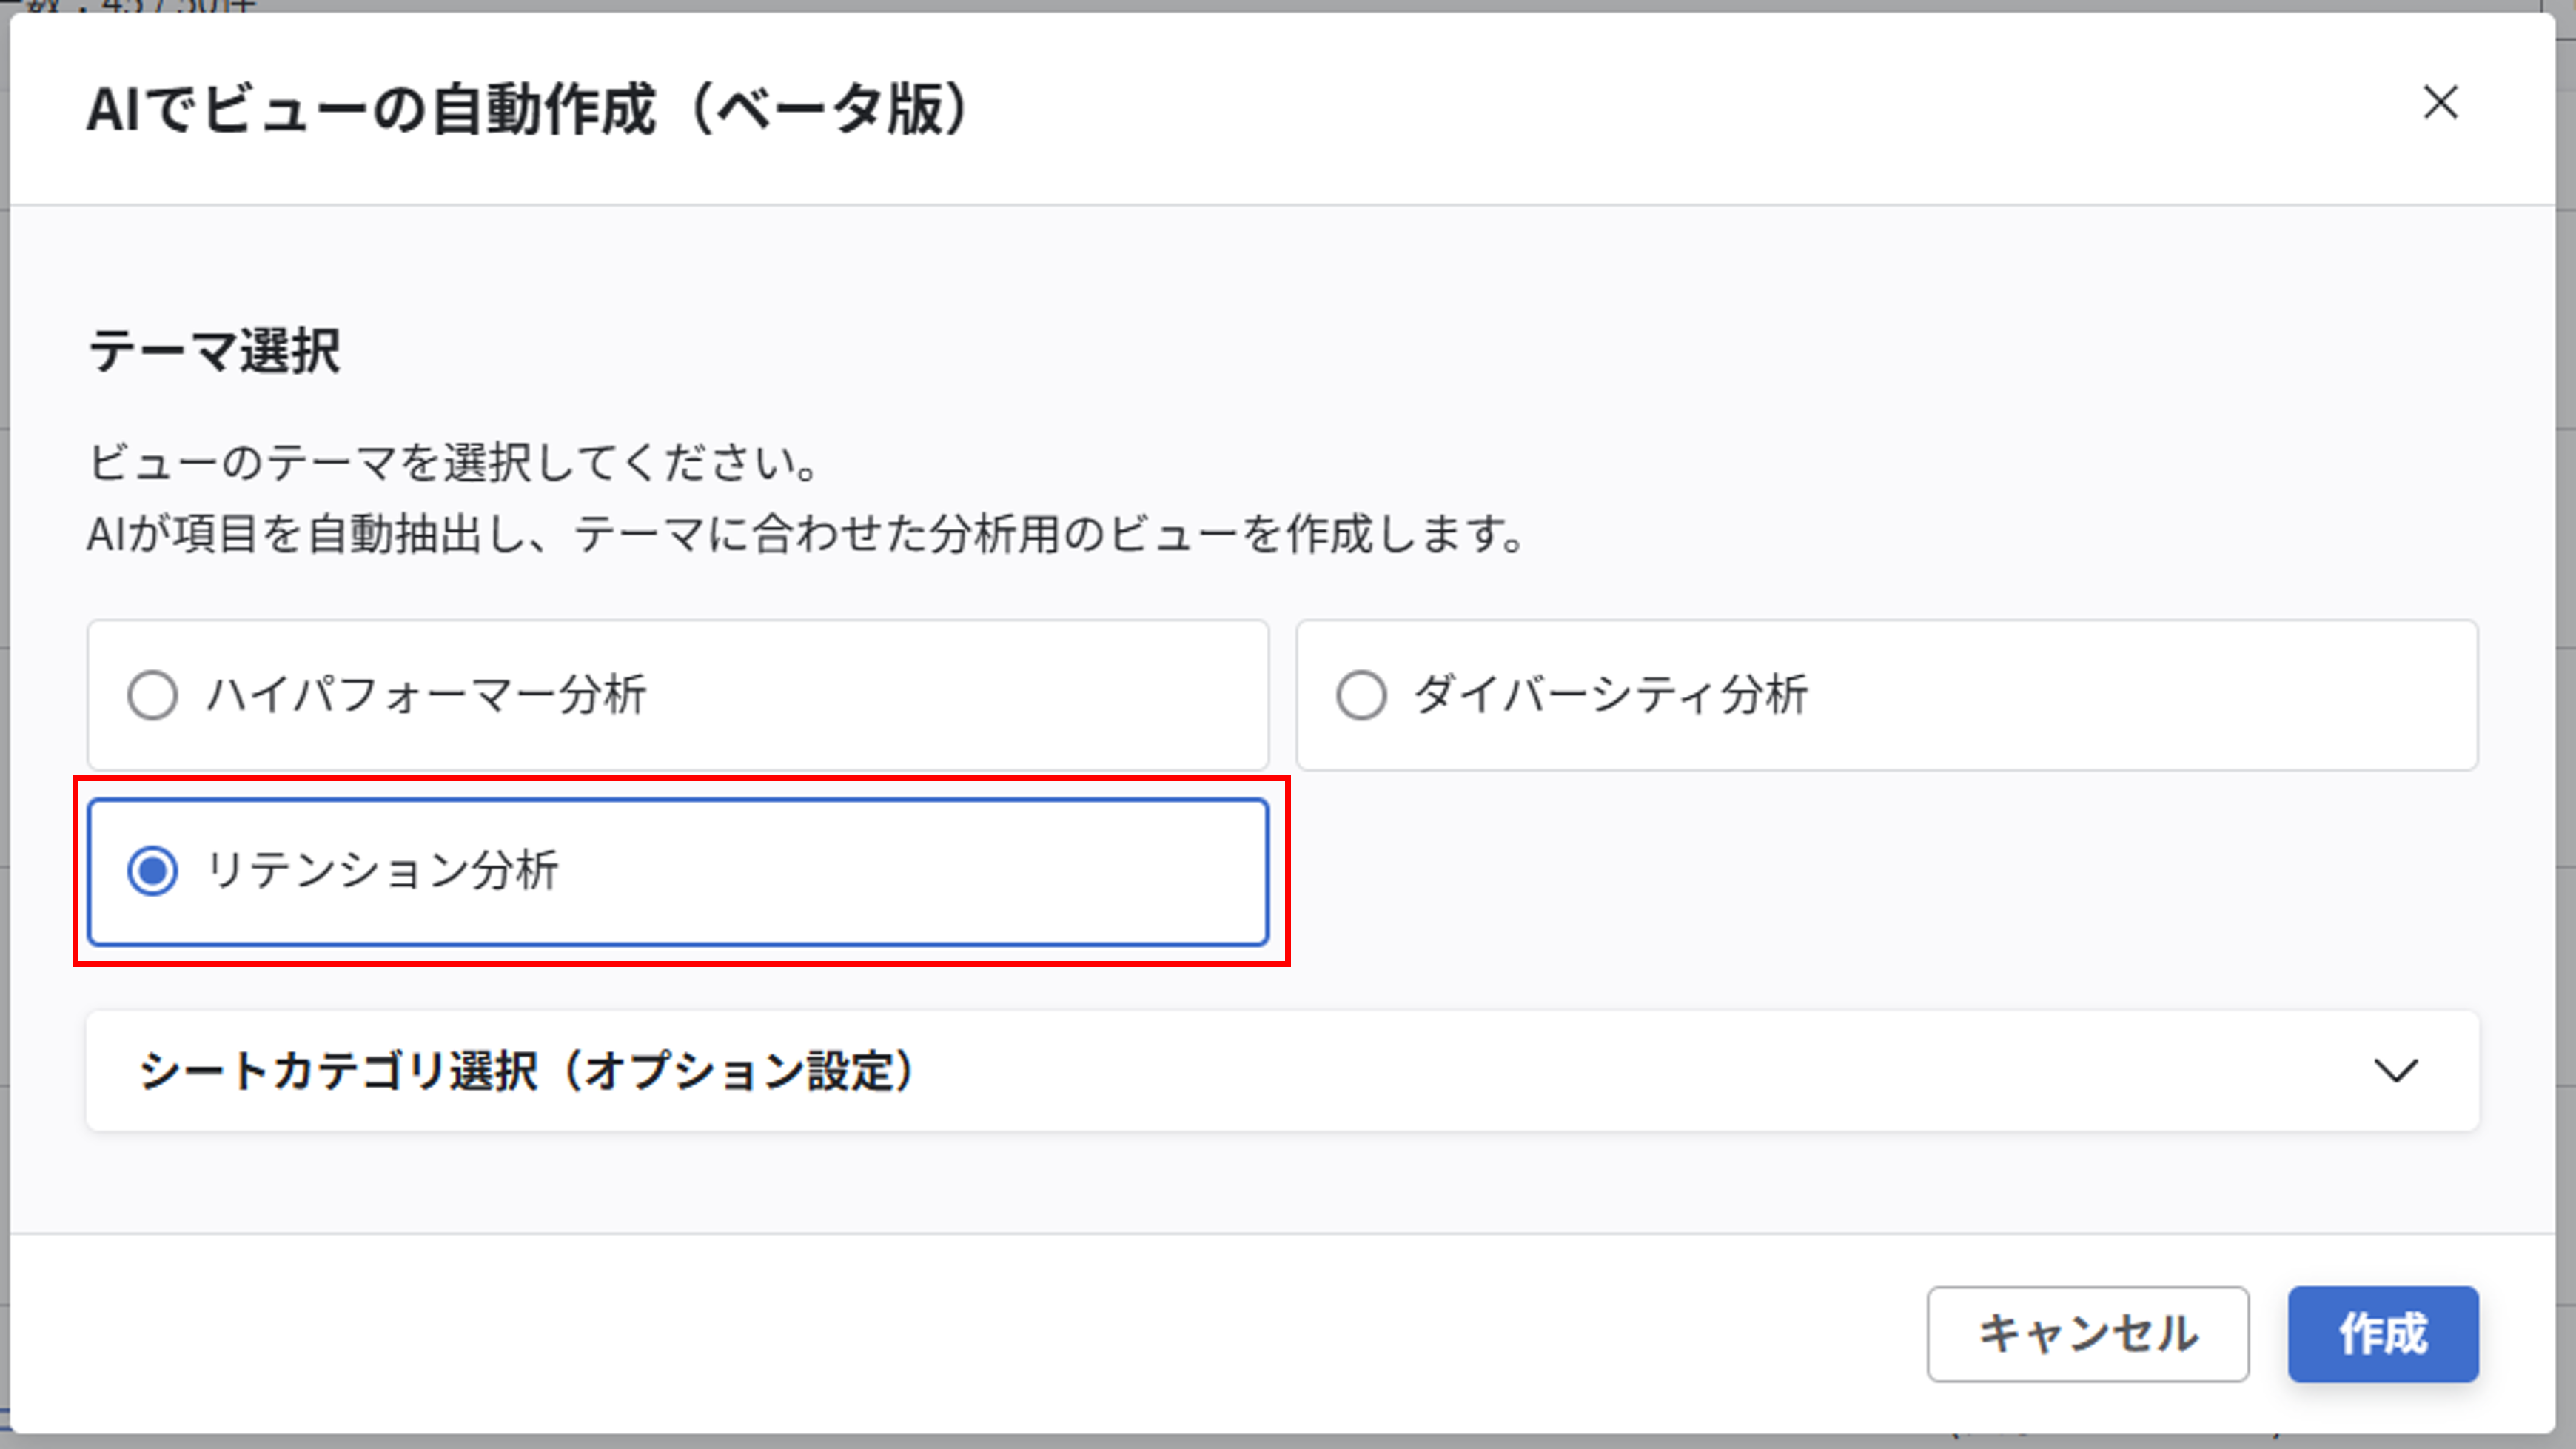Click the dialog title AIでビューの自動作成（ベータ版）
This screenshot has height=1449, width=2576.
[527, 109]
